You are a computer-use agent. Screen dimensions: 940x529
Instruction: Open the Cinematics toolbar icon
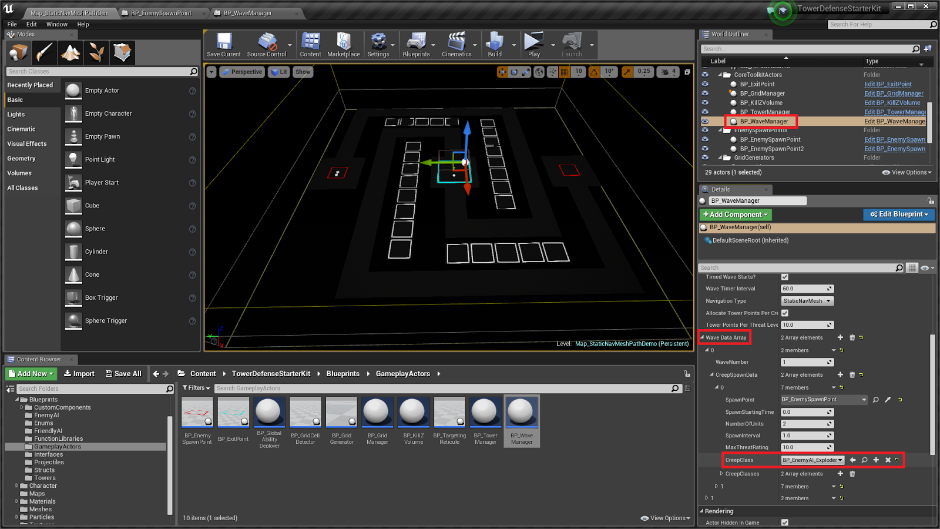point(456,45)
